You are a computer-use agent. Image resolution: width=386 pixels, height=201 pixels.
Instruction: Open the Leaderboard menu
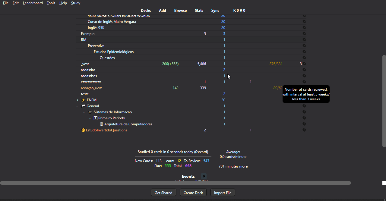point(33,3)
